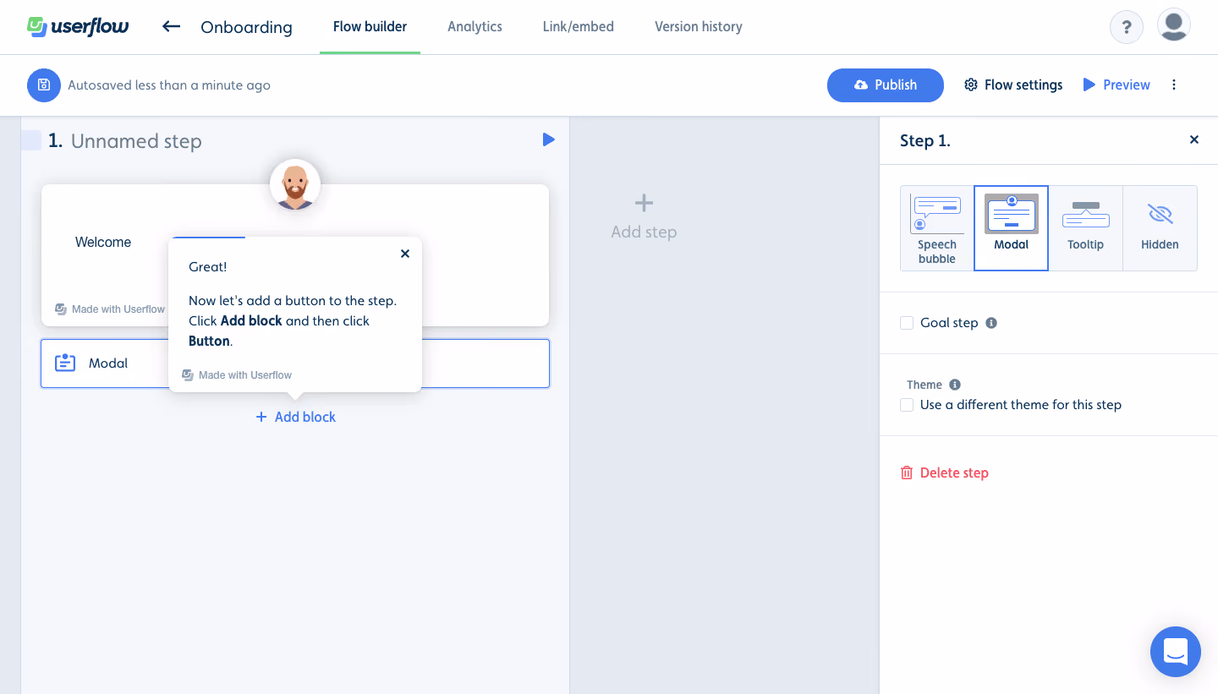Open the more options kebab menu
This screenshot has width=1218, height=694.
1174,85
